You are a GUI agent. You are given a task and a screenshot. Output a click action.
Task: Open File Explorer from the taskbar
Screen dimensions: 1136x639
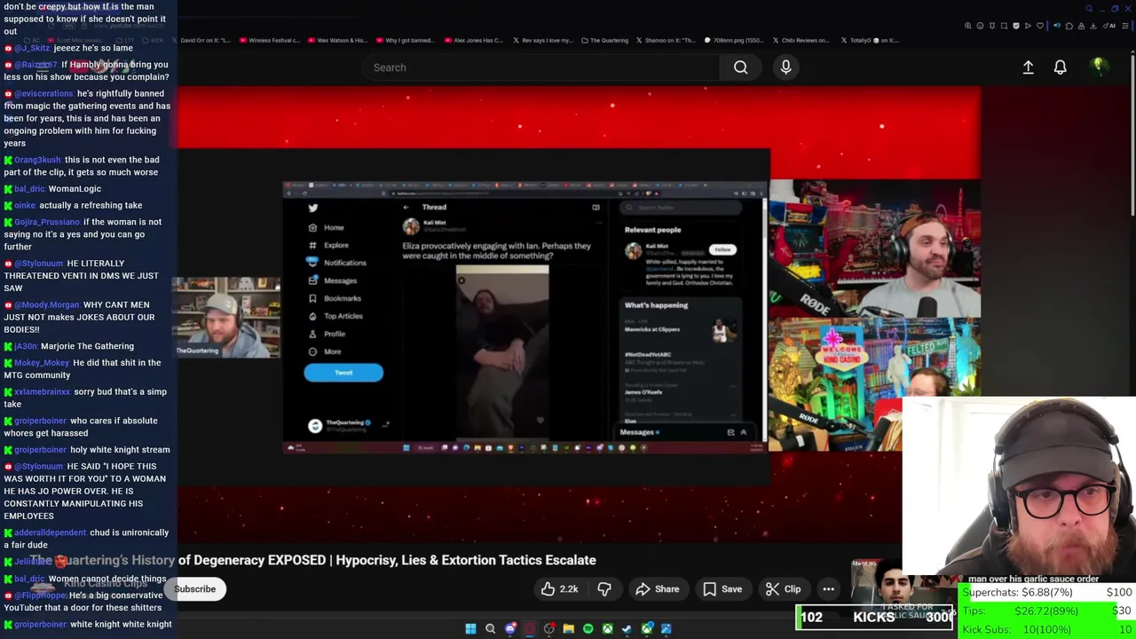569,629
